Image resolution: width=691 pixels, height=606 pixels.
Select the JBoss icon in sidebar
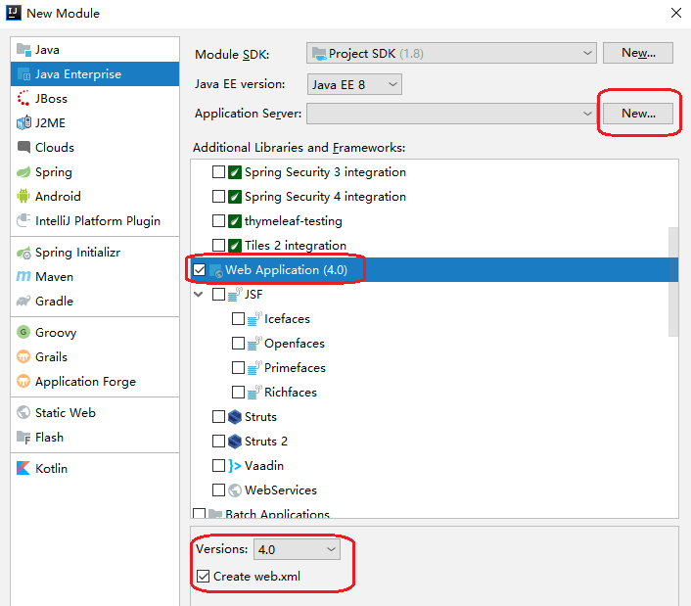[24, 99]
